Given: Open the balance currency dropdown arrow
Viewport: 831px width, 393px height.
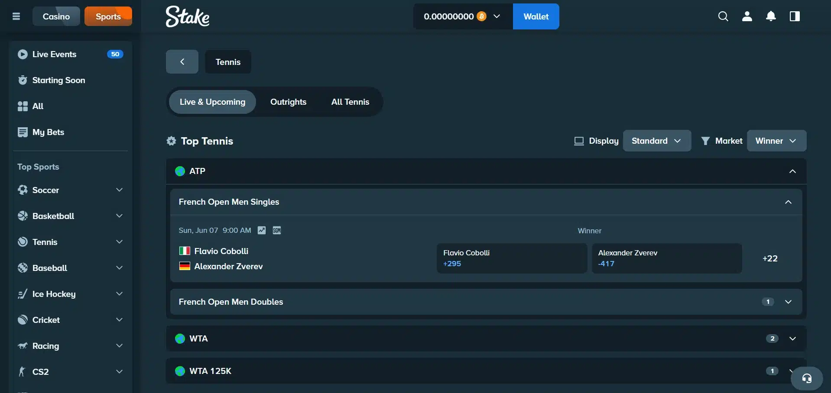Looking at the screenshot, I should [497, 16].
